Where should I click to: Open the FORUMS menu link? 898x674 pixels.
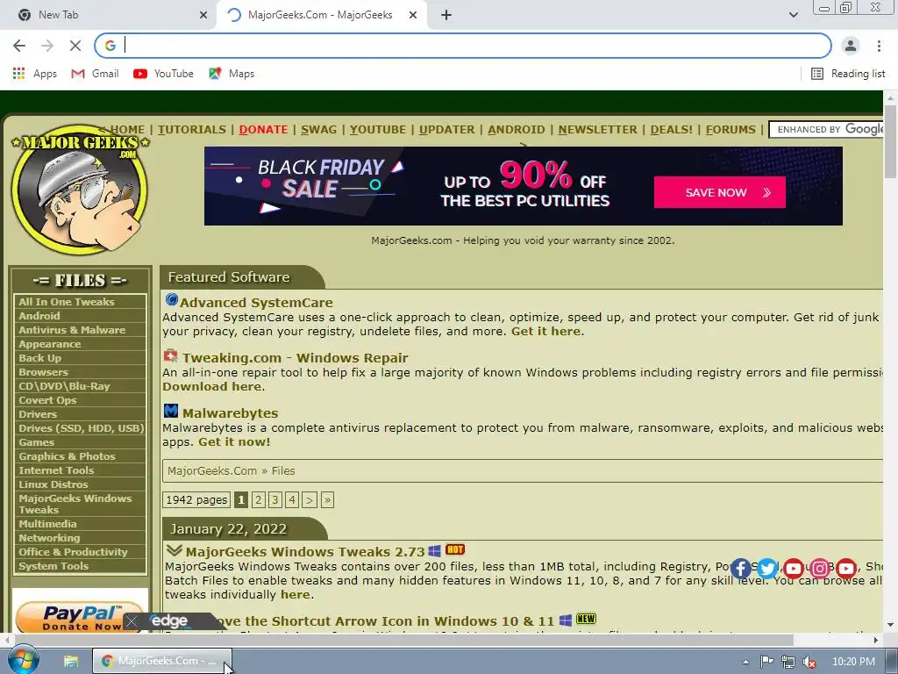(731, 130)
